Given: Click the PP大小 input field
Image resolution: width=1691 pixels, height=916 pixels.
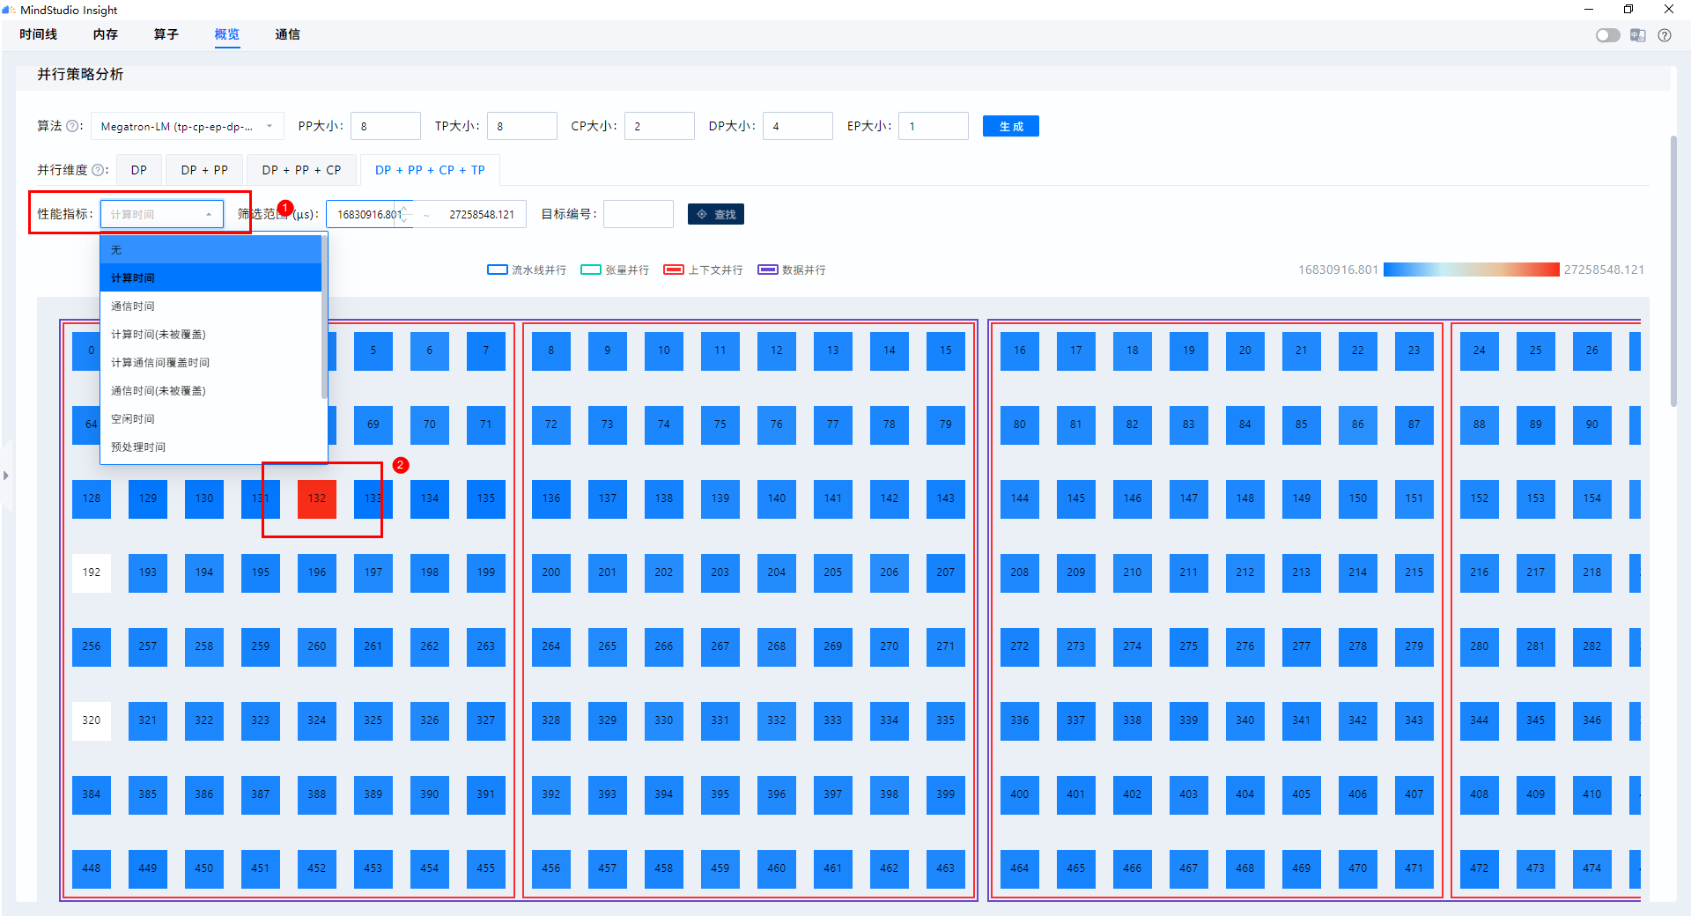Looking at the screenshot, I should pos(385,126).
